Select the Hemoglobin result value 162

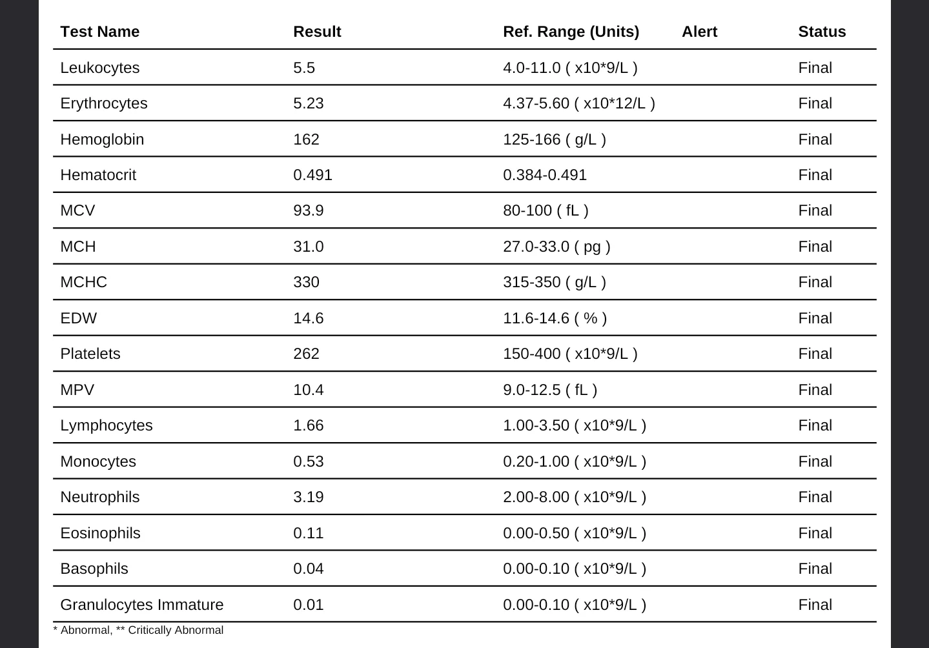pos(306,139)
